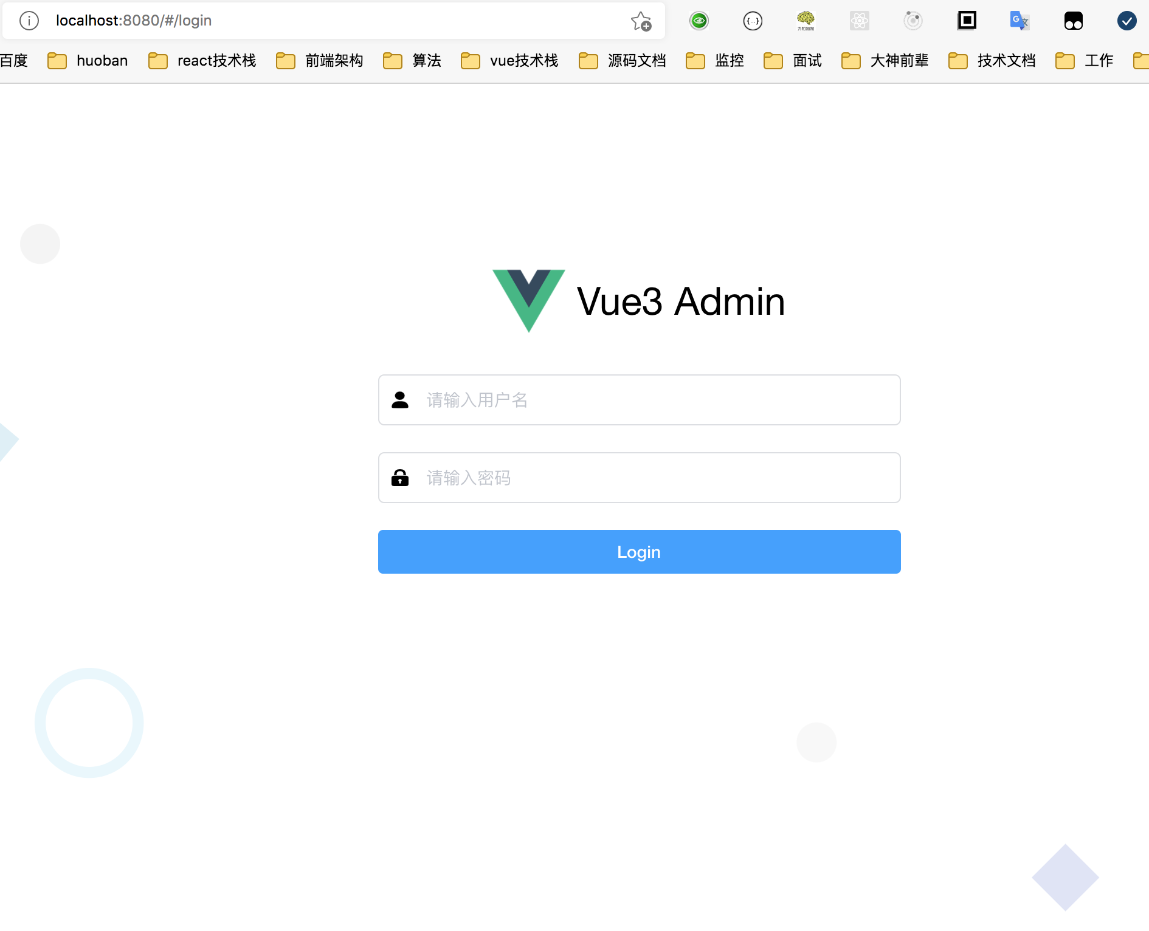
Task: Open the 算法 bookmark folder
Action: (x=413, y=61)
